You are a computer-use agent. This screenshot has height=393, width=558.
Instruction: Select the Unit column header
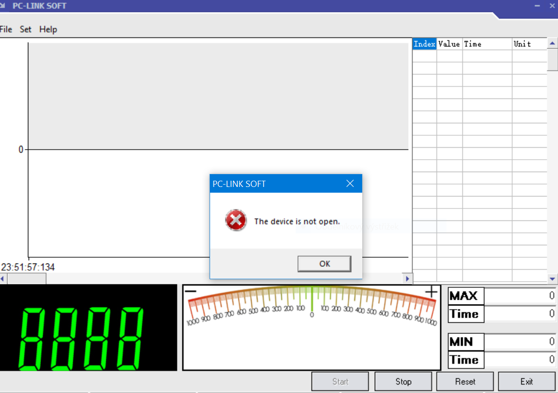529,44
